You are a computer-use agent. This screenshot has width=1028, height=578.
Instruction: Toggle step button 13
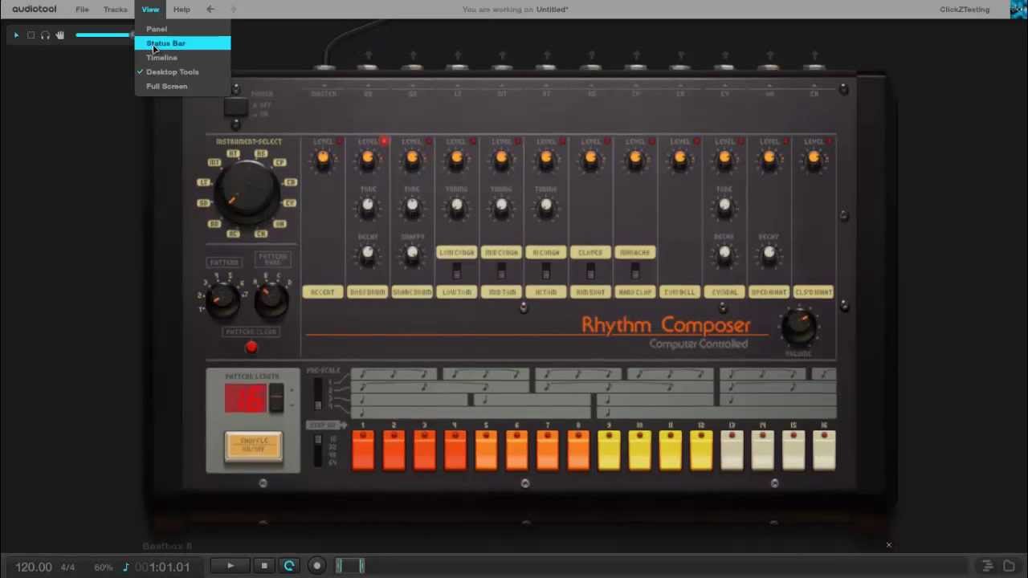click(x=732, y=450)
